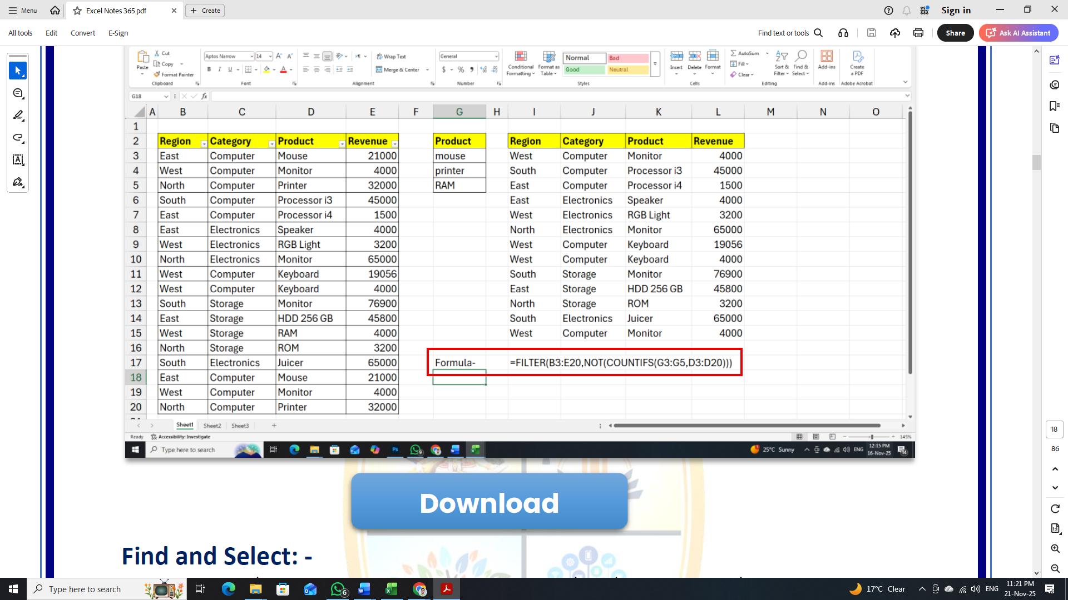Image resolution: width=1068 pixels, height=600 pixels.
Task: Save the PDF using the save icon
Action: coord(872,33)
